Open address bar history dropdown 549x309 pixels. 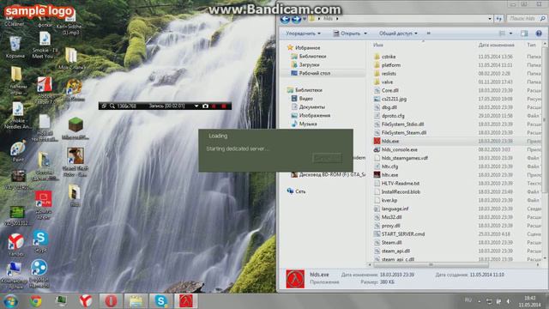coord(490,19)
